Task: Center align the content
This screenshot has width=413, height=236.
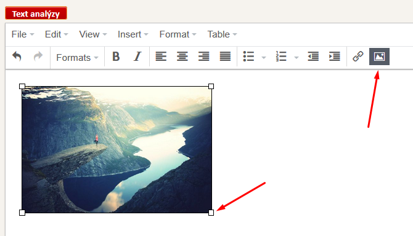Action: [x=182, y=57]
